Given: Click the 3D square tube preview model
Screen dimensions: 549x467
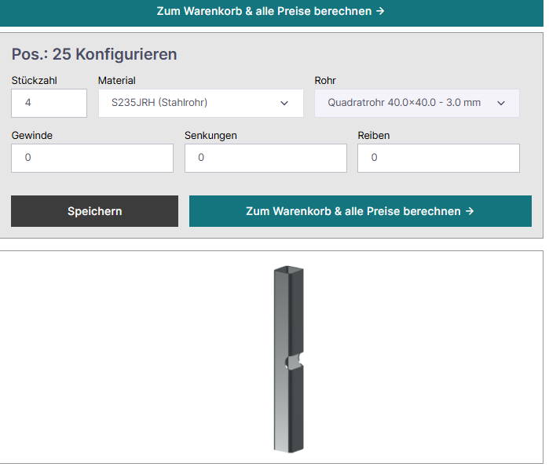Looking at the screenshot, I should (288, 359).
